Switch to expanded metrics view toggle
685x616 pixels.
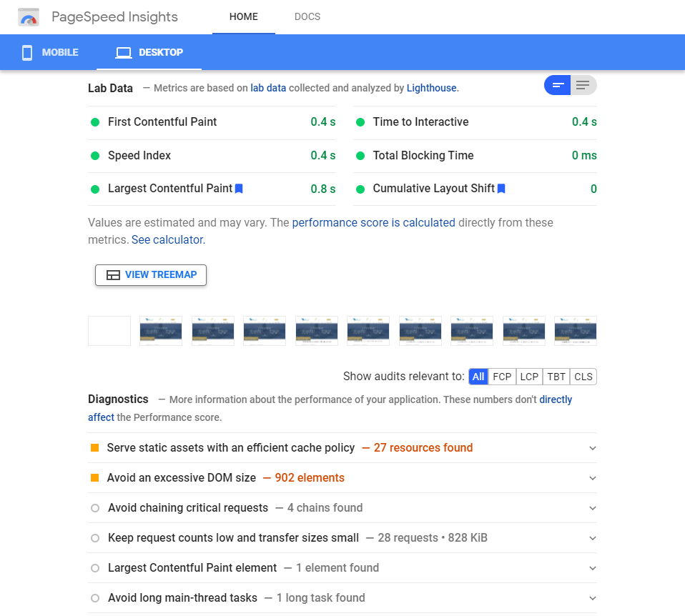coord(583,85)
